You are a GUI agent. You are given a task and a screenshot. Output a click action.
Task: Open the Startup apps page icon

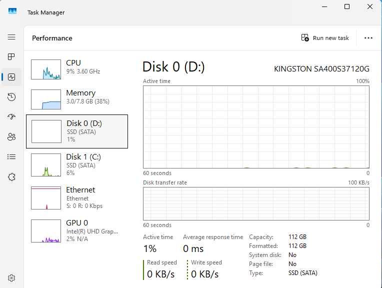point(11,116)
